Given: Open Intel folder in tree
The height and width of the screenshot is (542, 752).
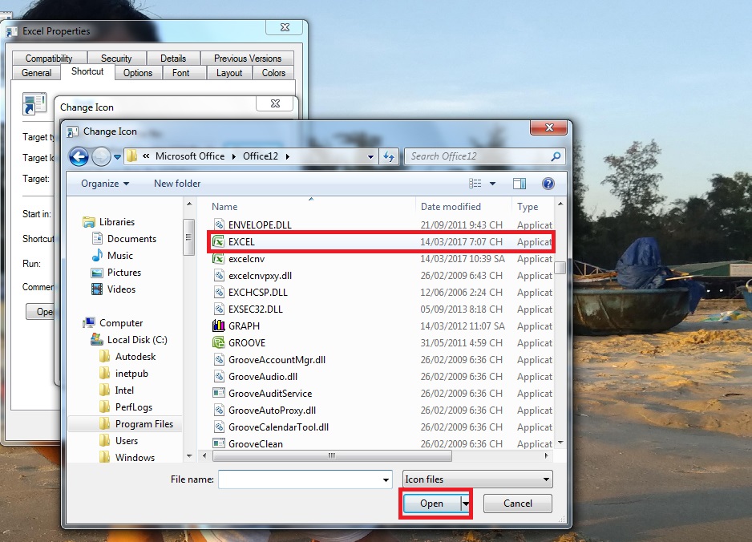Looking at the screenshot, I should click(124, 390).
